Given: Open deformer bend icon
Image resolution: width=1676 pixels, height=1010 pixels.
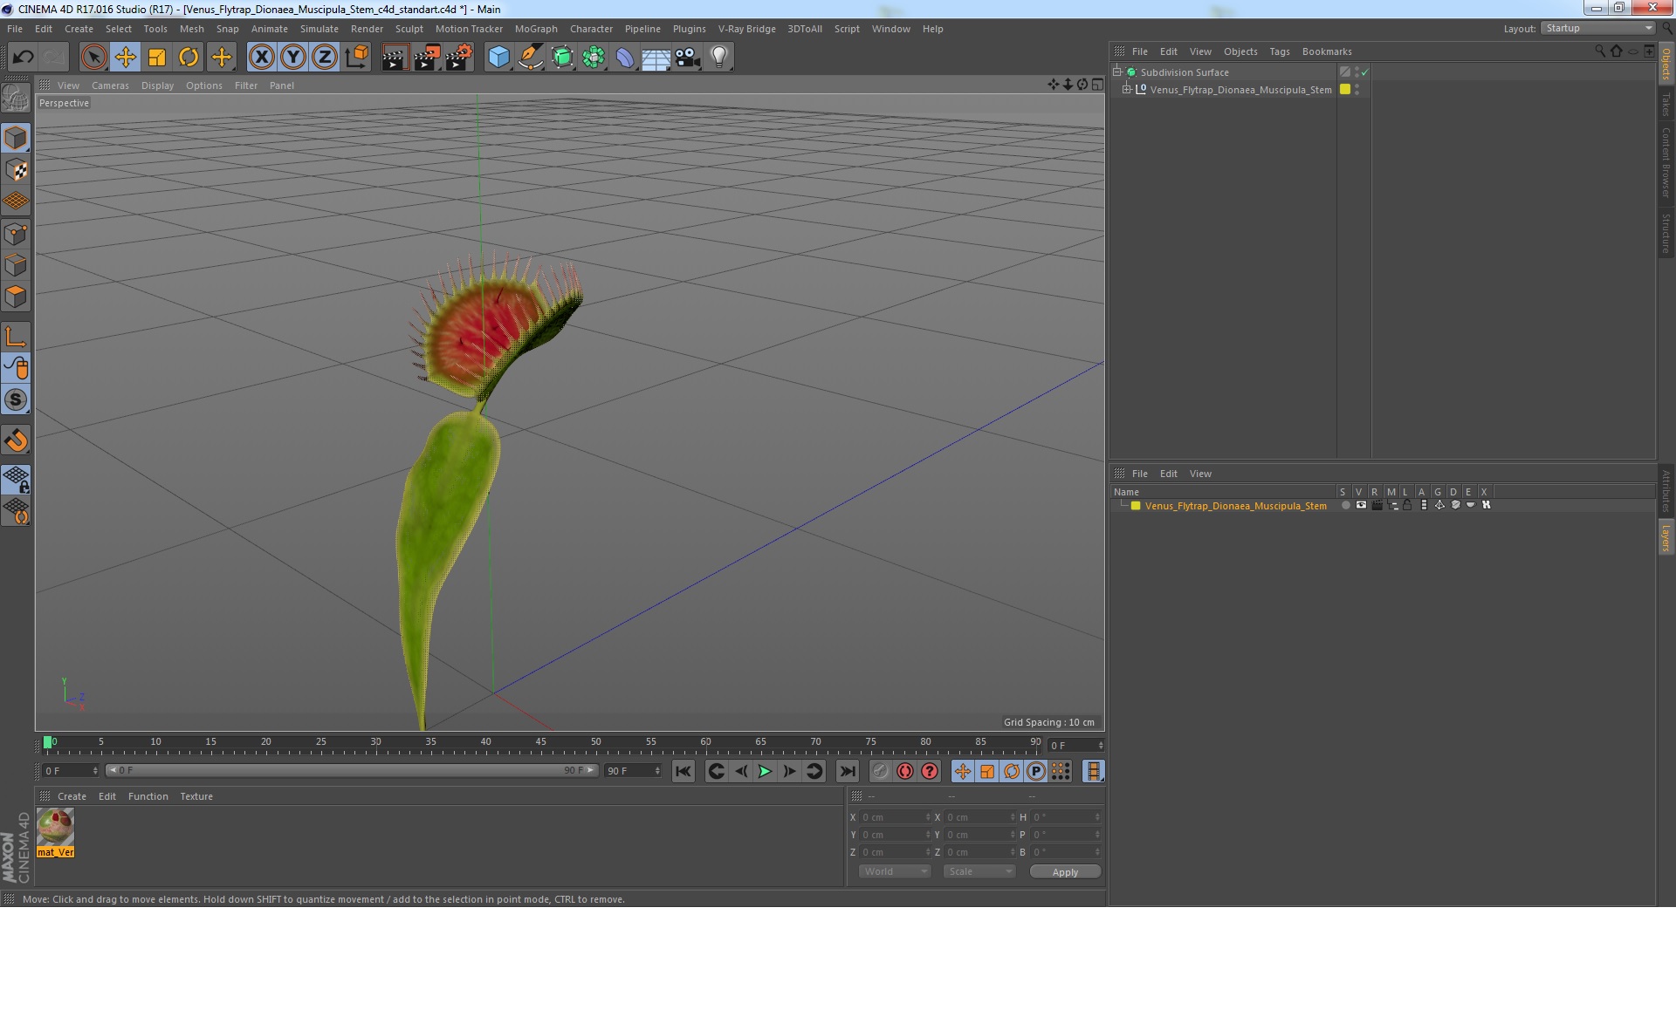Looking at the screenshot, I should pos(625,58).
